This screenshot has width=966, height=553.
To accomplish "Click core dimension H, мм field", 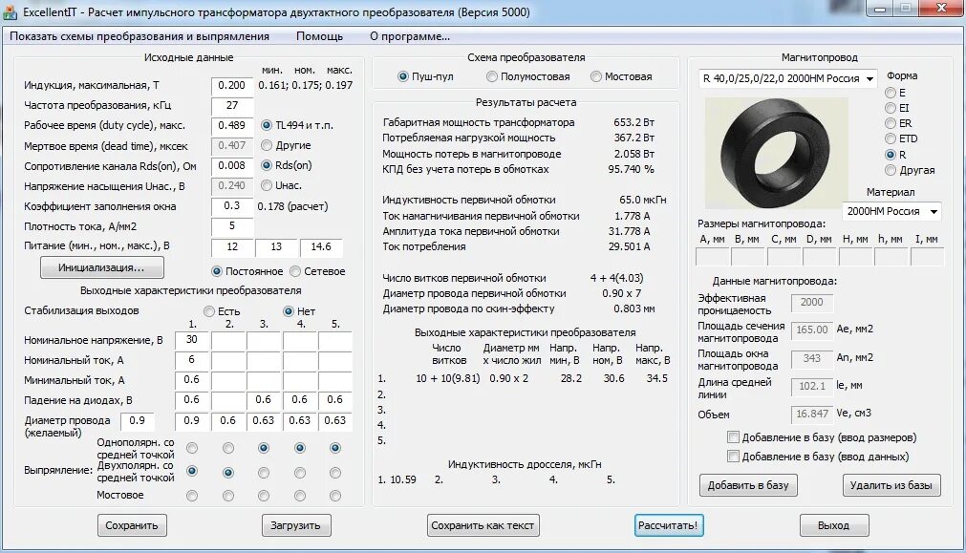I will [855, 257].
